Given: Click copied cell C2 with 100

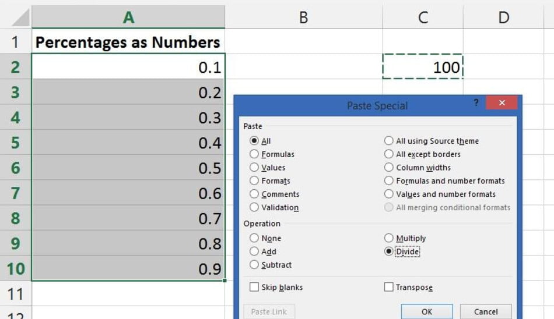Looking at the screenshot, I should (423, 67).
